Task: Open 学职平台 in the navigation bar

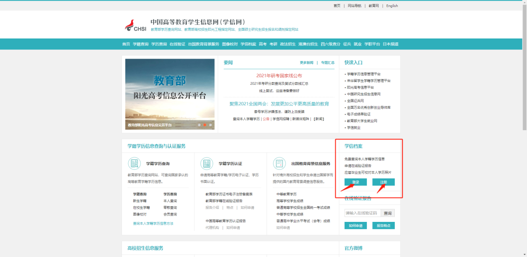Action: [x=372, y=44]
